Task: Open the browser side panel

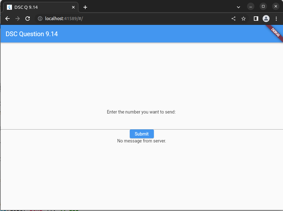Action: (x=256, y=19)
